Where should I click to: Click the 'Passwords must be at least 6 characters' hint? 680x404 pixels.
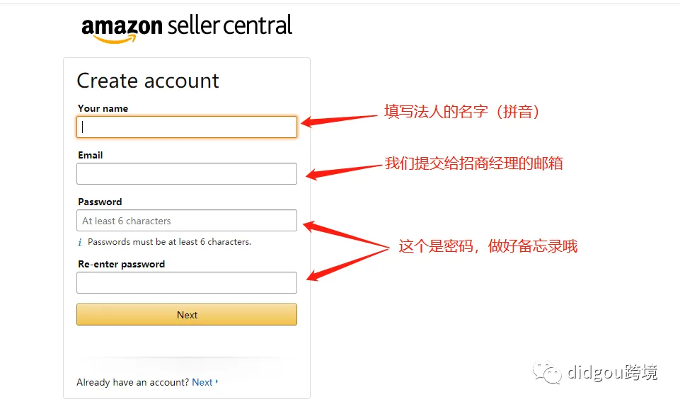[x=169, y=242]
